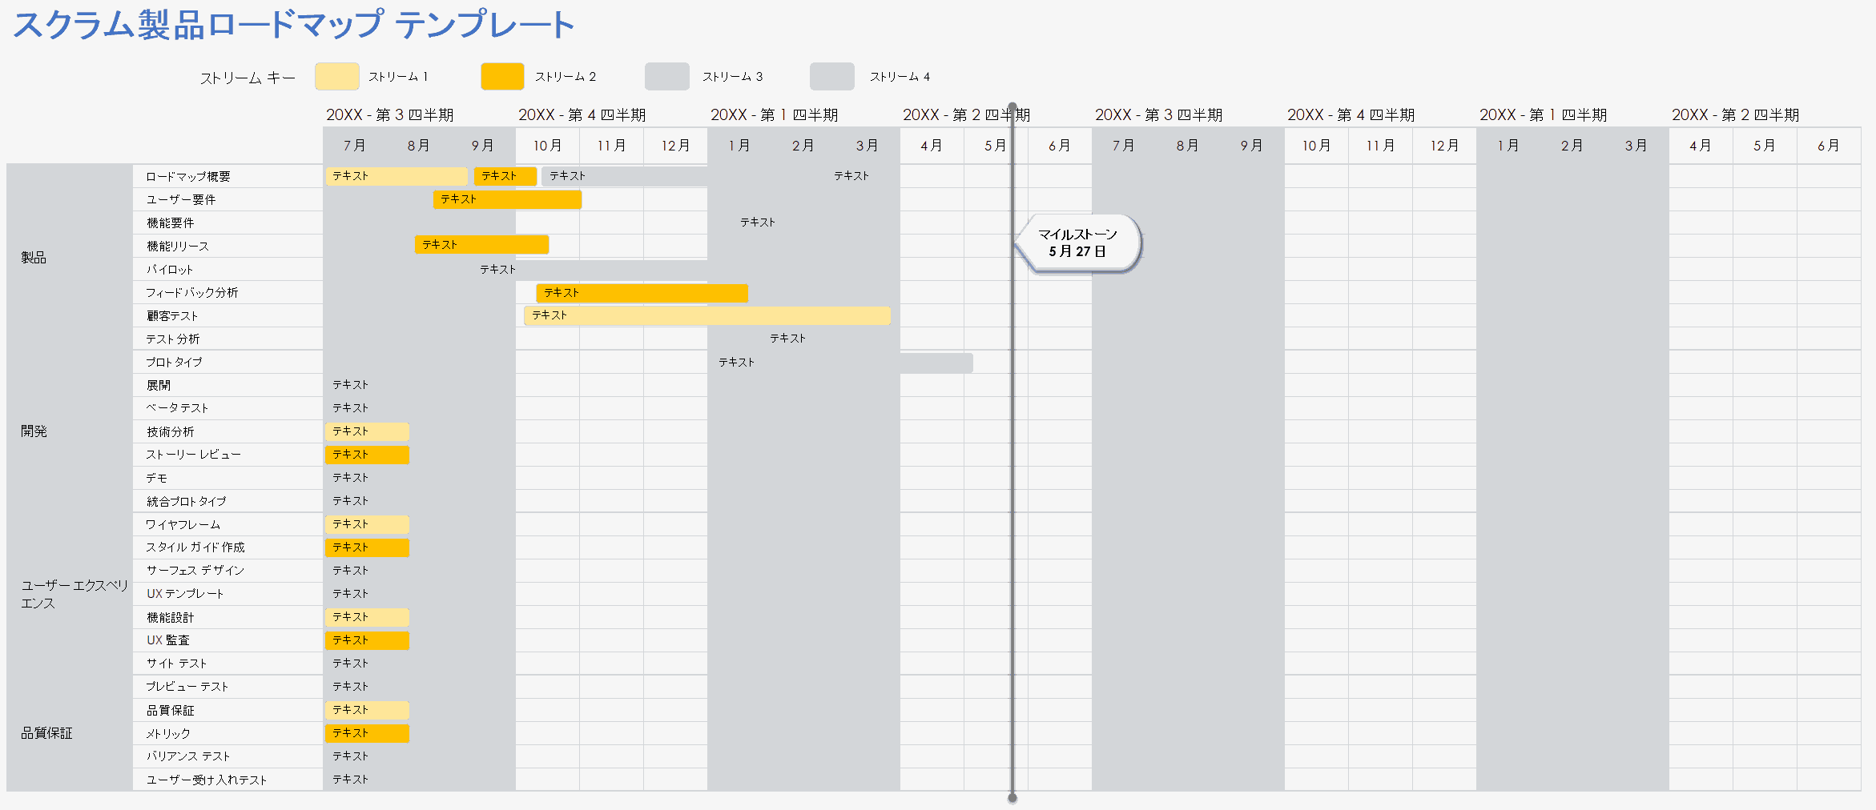
Task: Select the テスト分析 row label
Action: [x=173, y=339]
